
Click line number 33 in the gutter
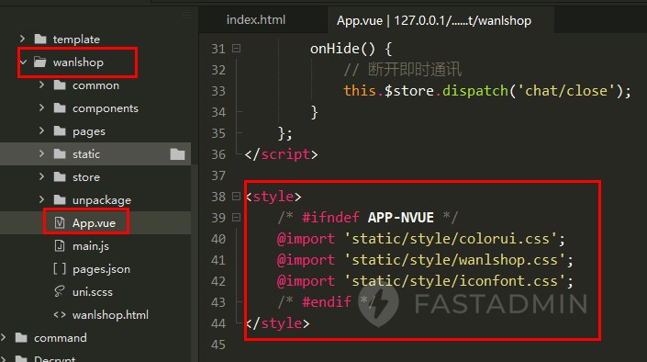click(x=218, y=91)
